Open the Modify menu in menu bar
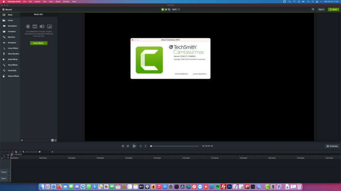This screenshot has width=341, height=191. point(37,2)
